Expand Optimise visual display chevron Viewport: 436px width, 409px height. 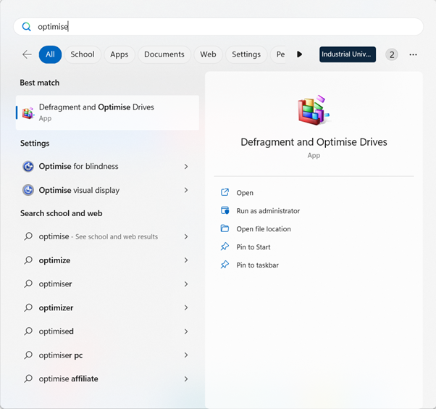point(186,191)
